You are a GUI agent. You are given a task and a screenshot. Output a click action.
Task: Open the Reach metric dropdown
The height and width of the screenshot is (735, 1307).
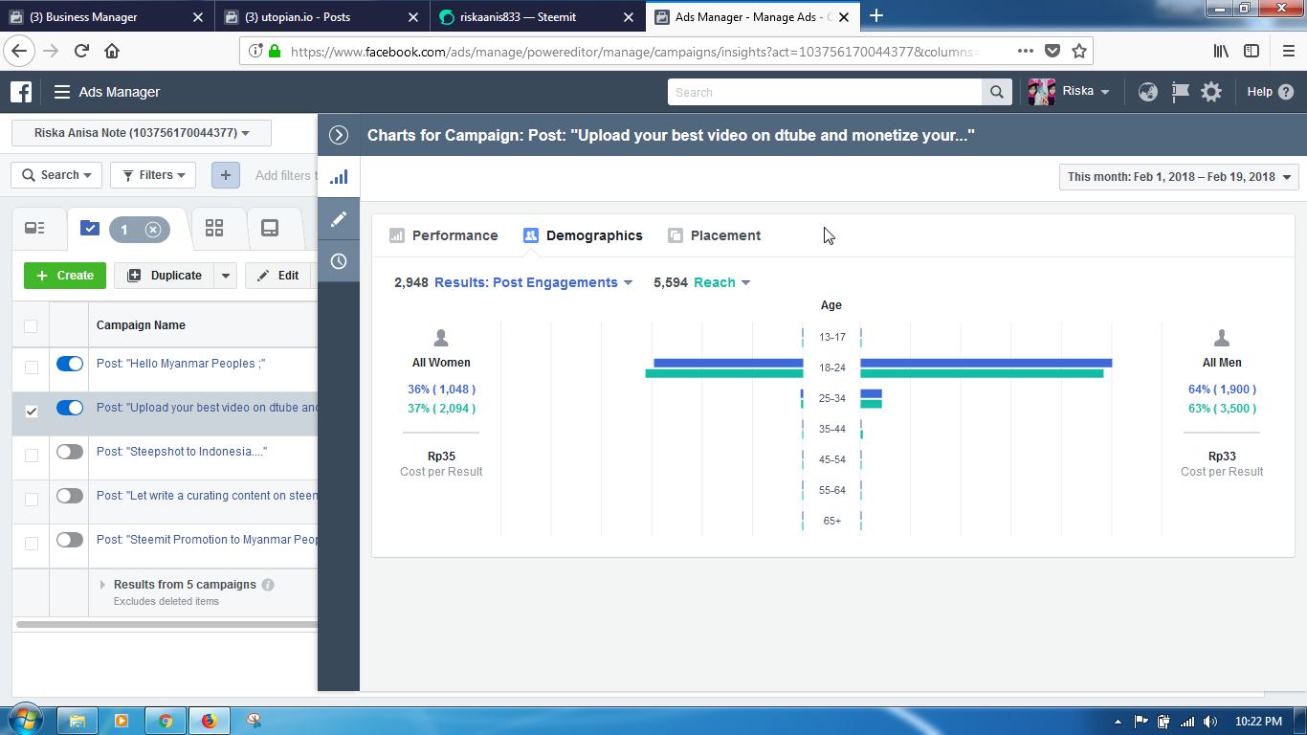(721, 282)
